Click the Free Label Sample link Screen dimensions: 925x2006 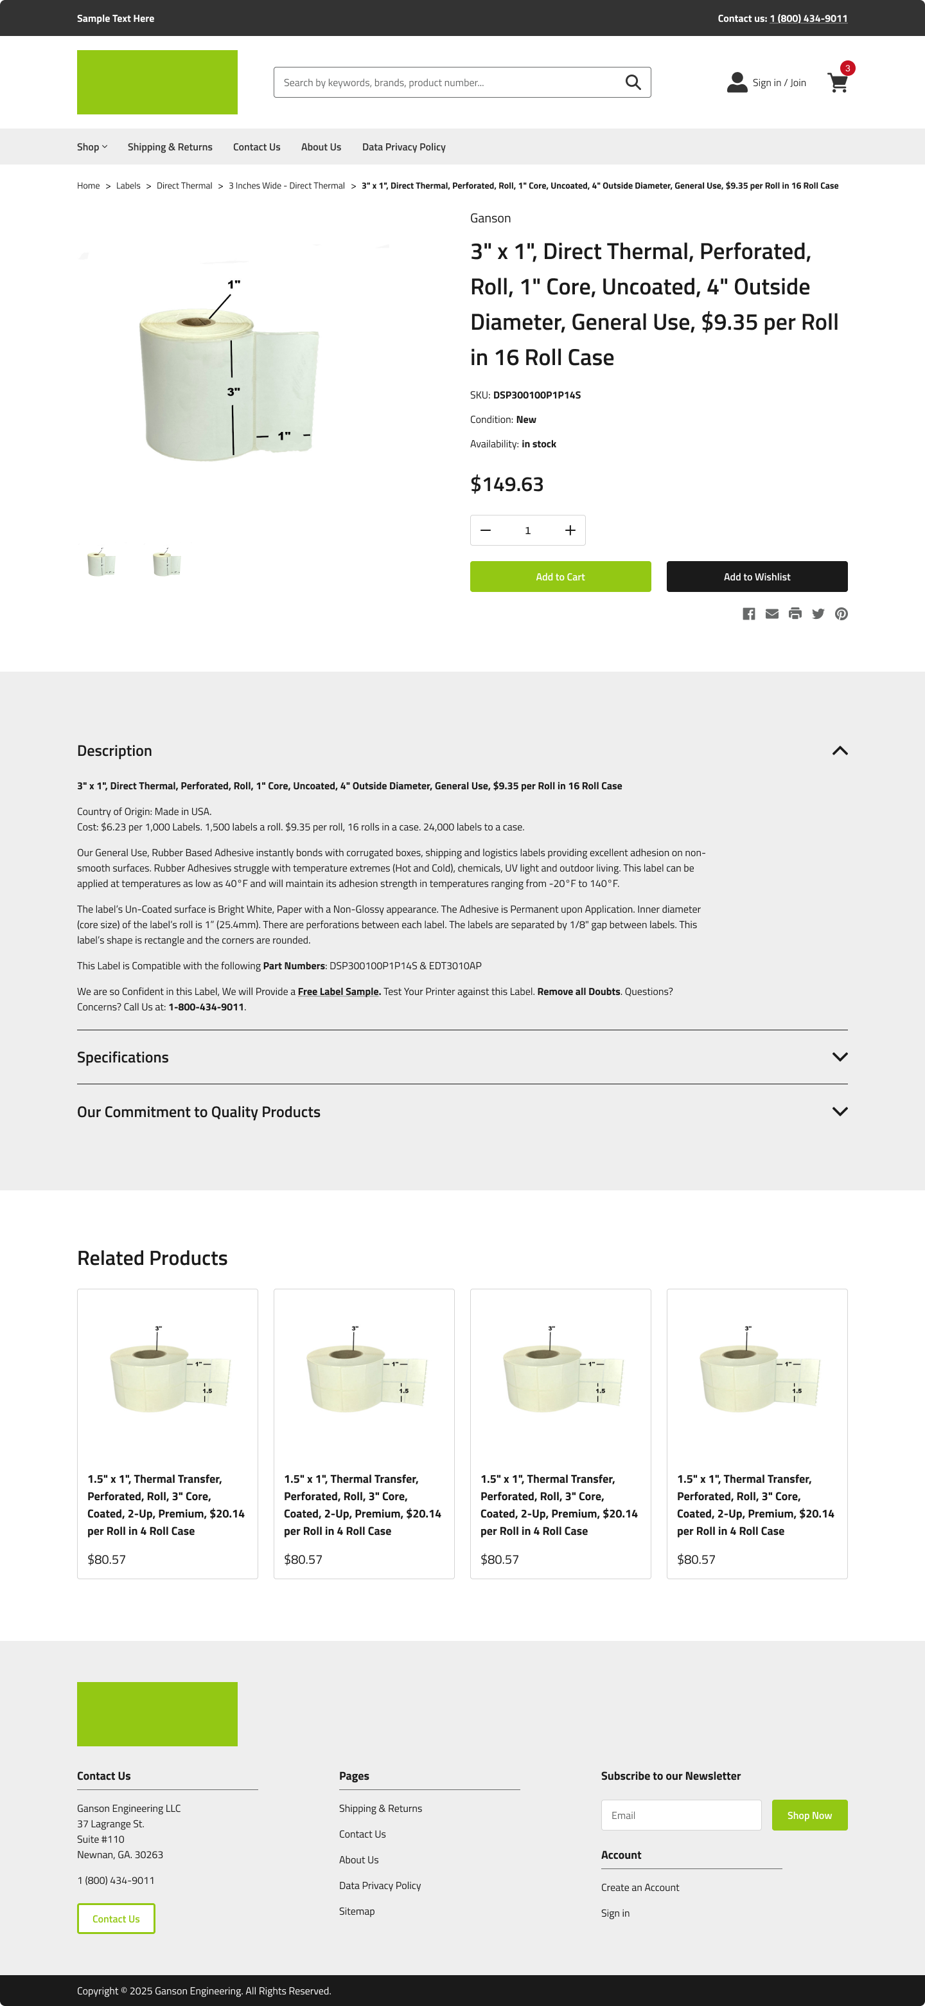click(339, 991)
